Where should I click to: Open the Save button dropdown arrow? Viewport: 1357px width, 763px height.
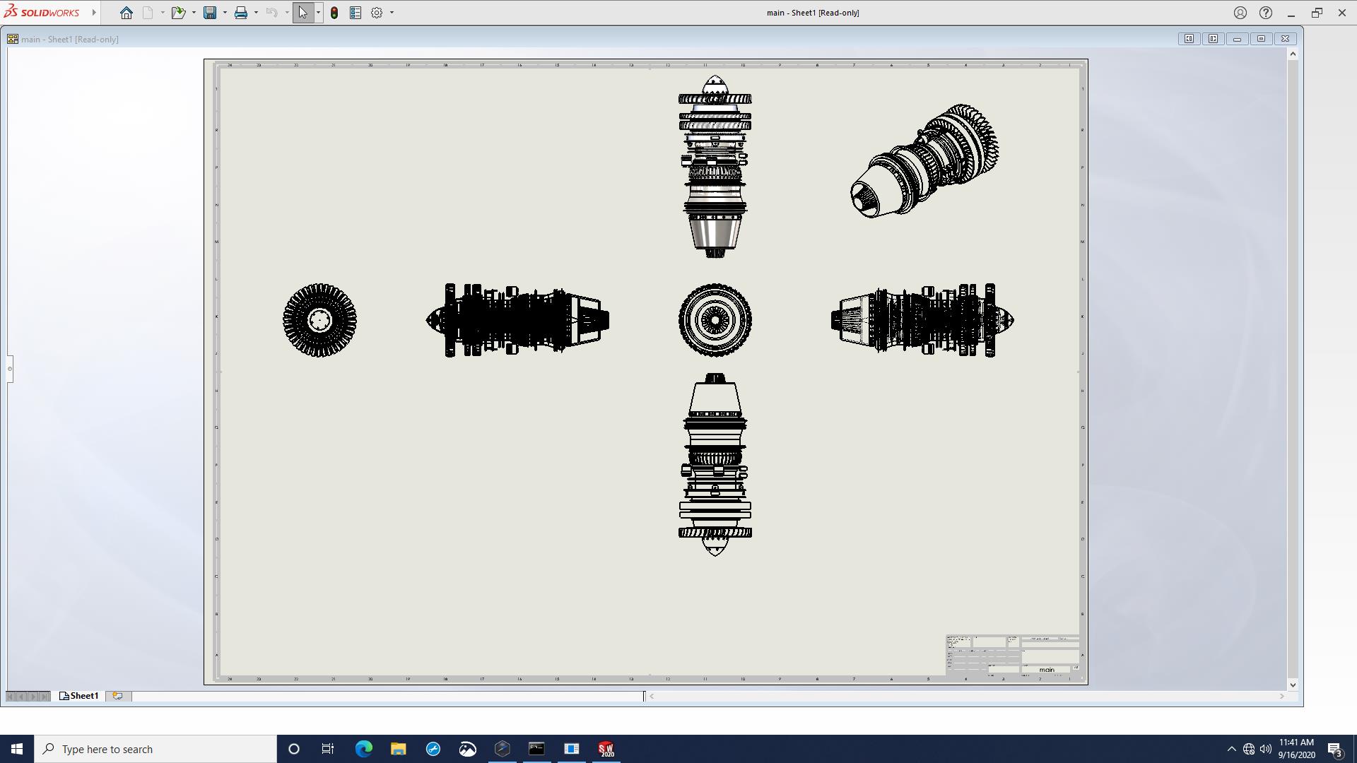225,13
